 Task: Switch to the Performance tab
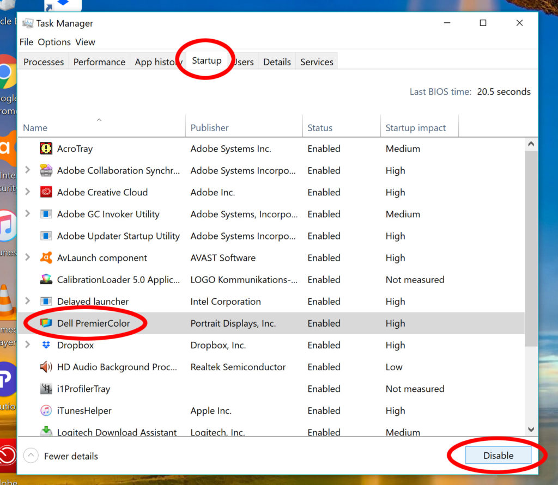click(x=99, y=62)
